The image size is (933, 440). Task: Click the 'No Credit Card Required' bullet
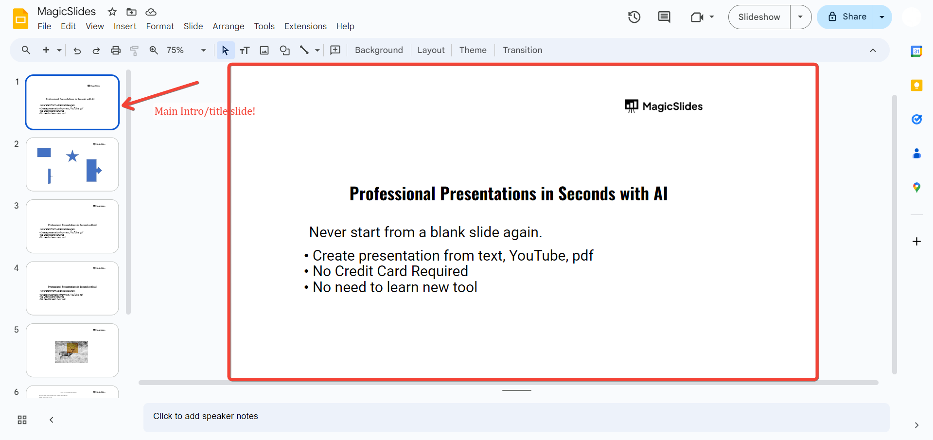coord(390,271)
